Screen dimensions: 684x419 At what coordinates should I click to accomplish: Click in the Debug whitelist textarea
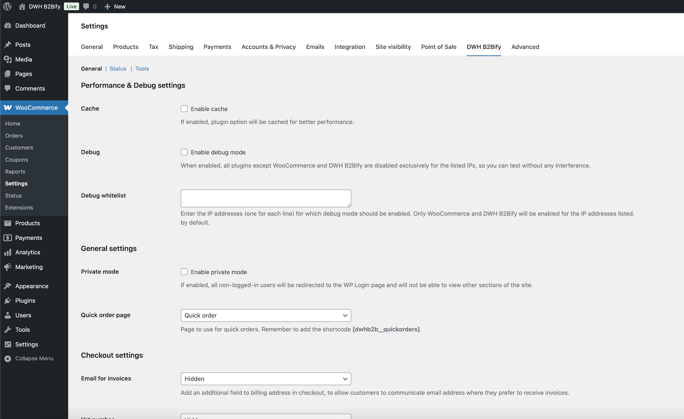pyautogui.click(x=266, y=198)
